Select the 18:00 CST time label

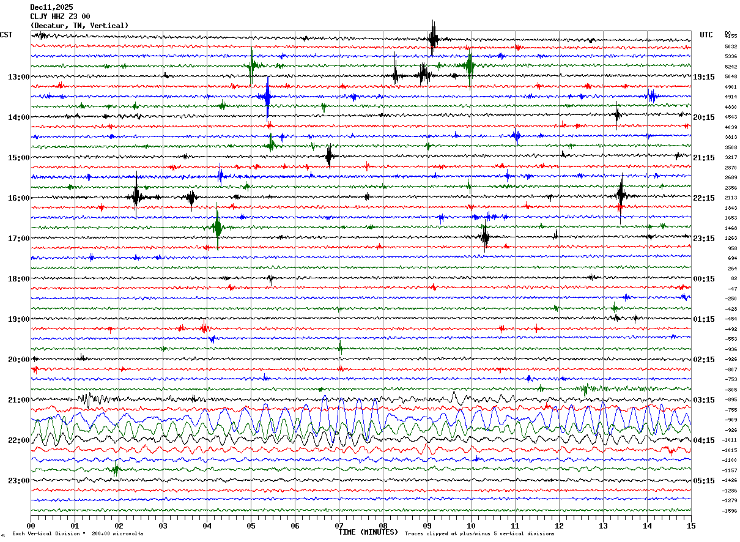19,279
